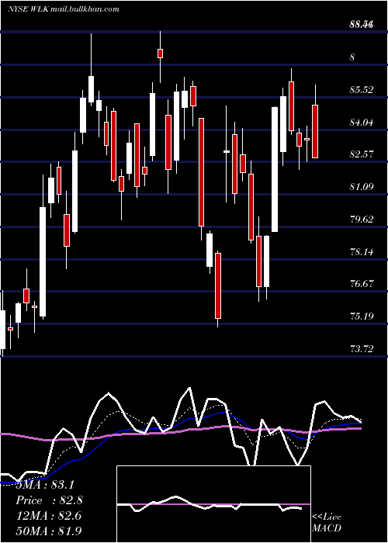Click inside the Live MACD inset chart
The width and height of the screenshot is (388, 543).
(213, 504)
